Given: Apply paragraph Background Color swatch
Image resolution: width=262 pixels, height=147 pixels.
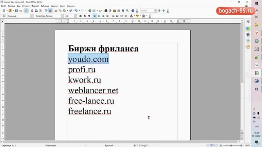Looking at the screenshot, I should click(144, 16).
